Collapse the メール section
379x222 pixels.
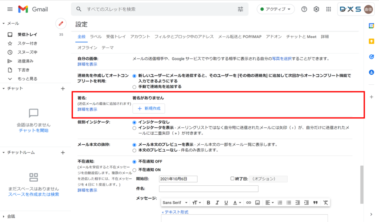pyautogui.click(x=4, y=23)
